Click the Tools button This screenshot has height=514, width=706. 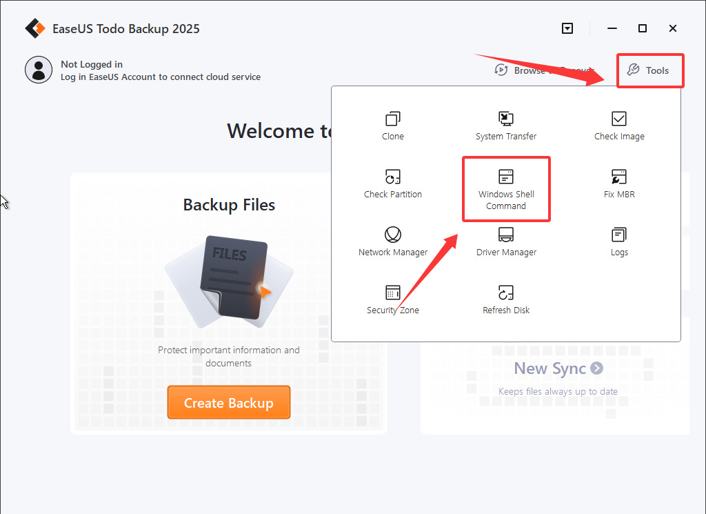click(649, 70)
